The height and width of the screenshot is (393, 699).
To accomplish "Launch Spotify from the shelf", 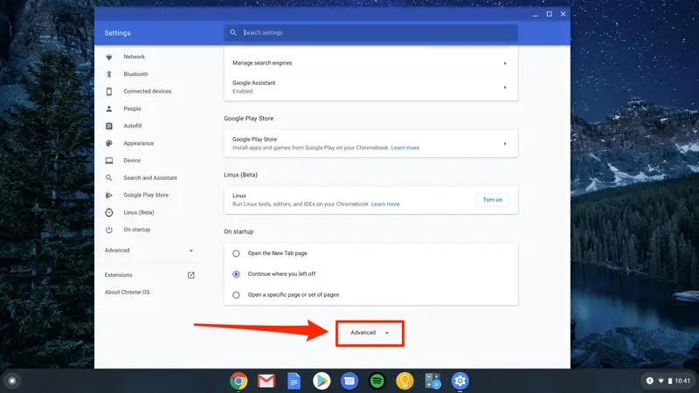I will click(377, 381).
